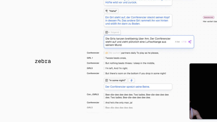Click the document icon in "in some night!" tag
This screenshot has height=122, width=217.
[107, 80]
